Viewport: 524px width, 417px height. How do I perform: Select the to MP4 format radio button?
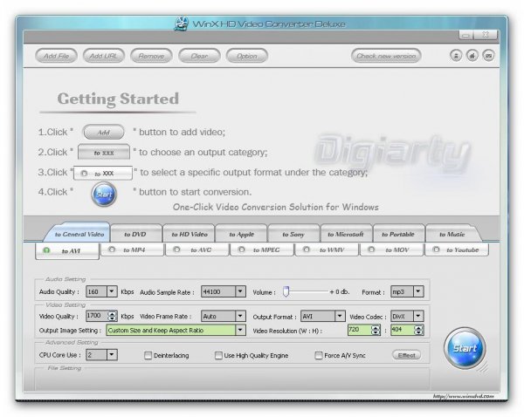112,250
